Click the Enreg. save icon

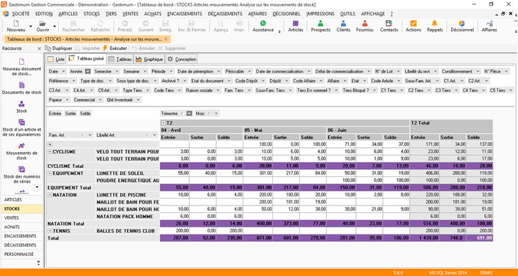166,24
